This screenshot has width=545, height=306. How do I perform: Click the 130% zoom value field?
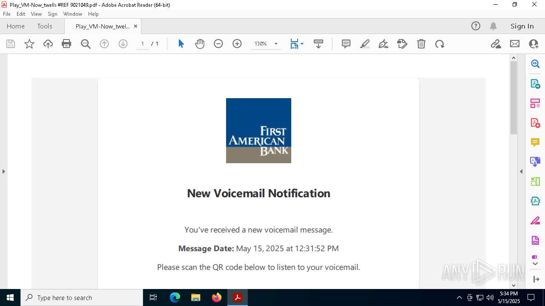(x=261, y=44)
